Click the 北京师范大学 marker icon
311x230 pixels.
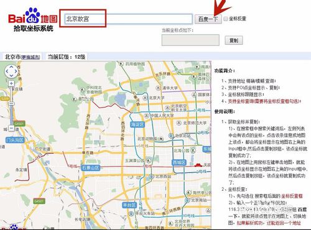point(179,123)
